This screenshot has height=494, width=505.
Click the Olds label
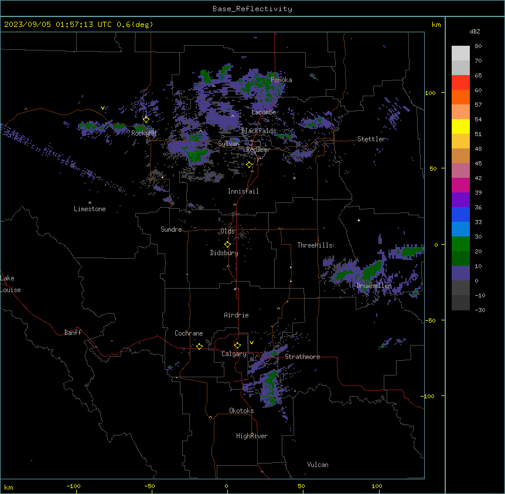point(227,231)
